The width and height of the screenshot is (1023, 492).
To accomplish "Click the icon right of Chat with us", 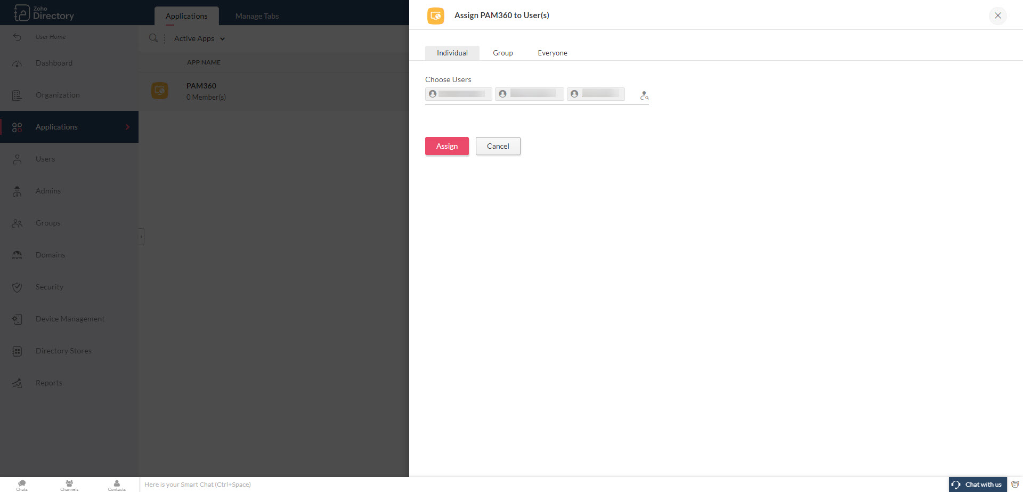I will click(1015, 485).
